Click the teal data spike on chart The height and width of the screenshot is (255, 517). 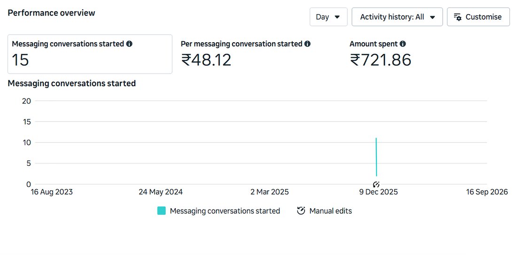pos(376,157)
